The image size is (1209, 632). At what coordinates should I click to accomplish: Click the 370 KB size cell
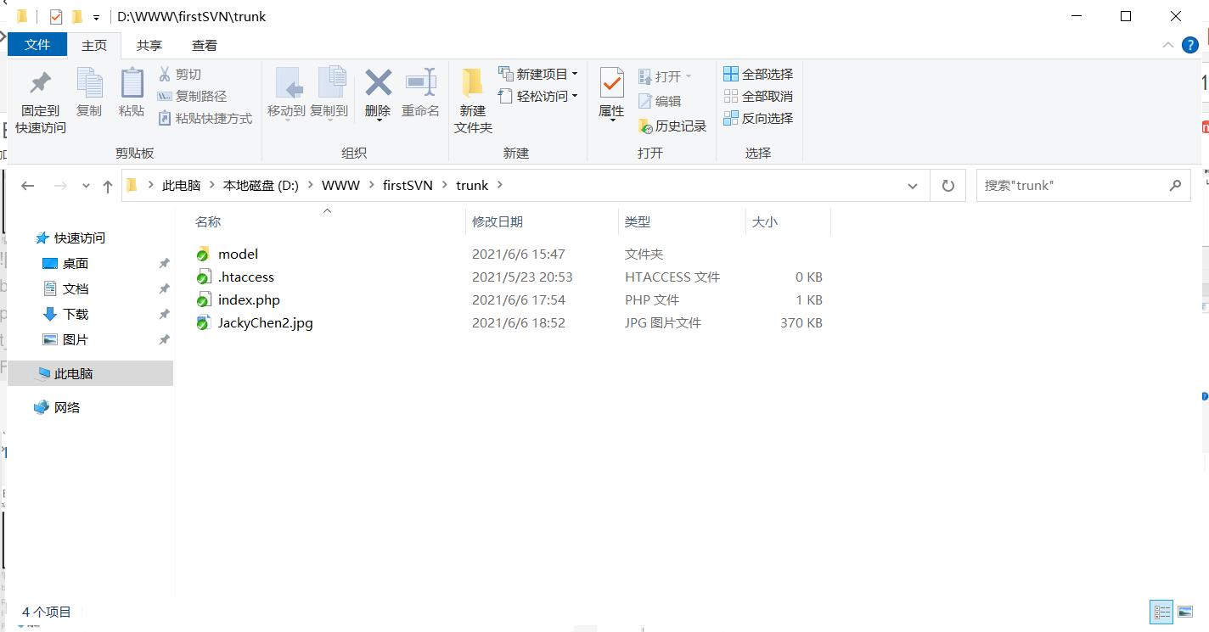[801, 322]
